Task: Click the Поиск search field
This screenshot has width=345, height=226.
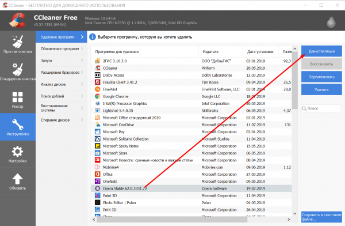Action: (x=321, y=108)
